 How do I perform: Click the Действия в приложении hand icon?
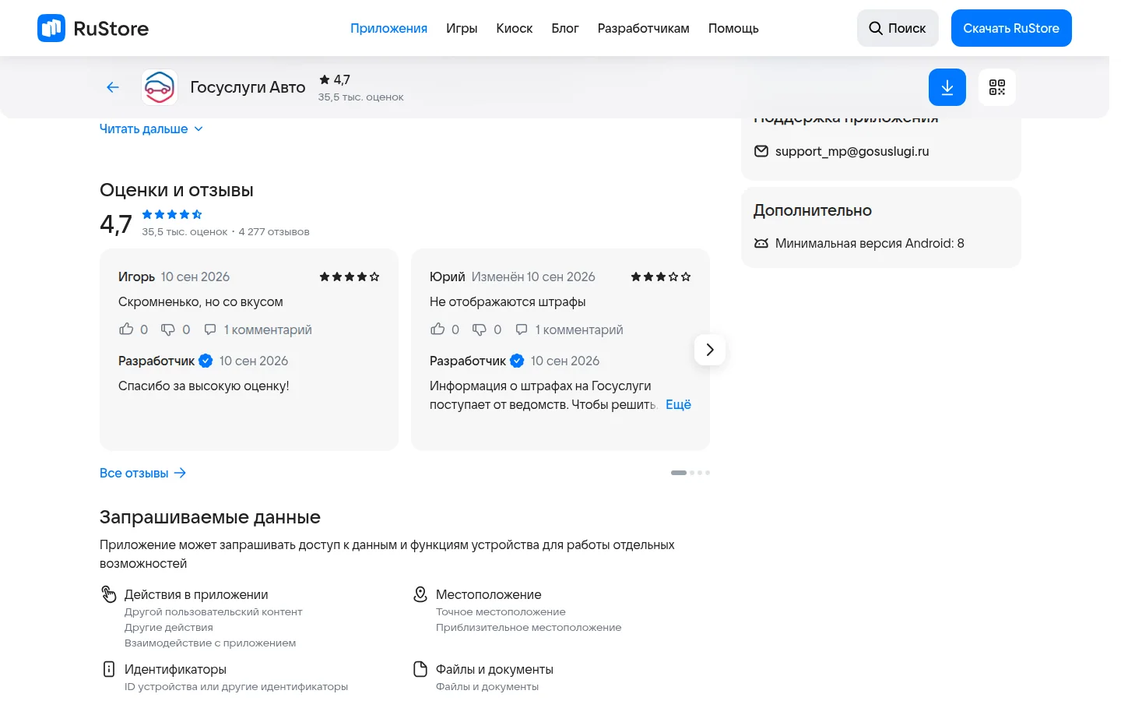[109, 594]
